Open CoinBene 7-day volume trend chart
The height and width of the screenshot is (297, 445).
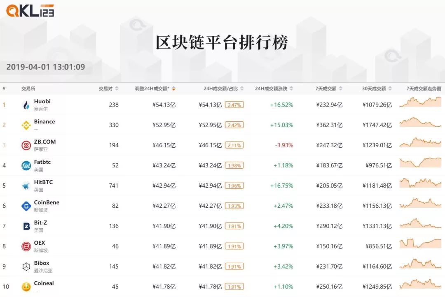[x=420, y=203]
